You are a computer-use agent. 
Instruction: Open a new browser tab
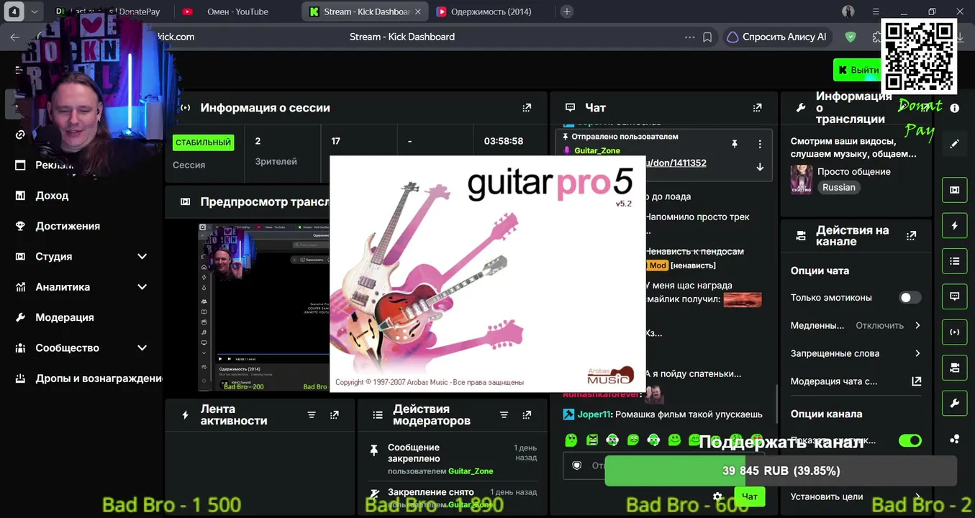(x=567, y=12)
